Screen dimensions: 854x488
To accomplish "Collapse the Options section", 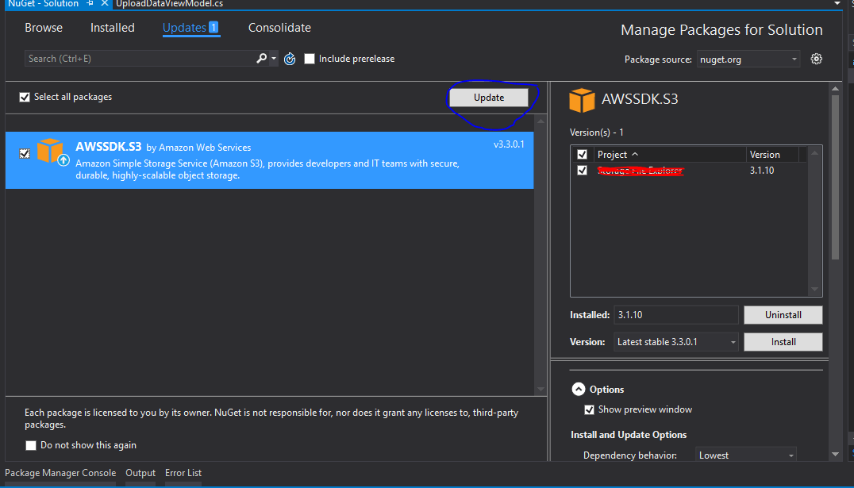I will (579, 389).
